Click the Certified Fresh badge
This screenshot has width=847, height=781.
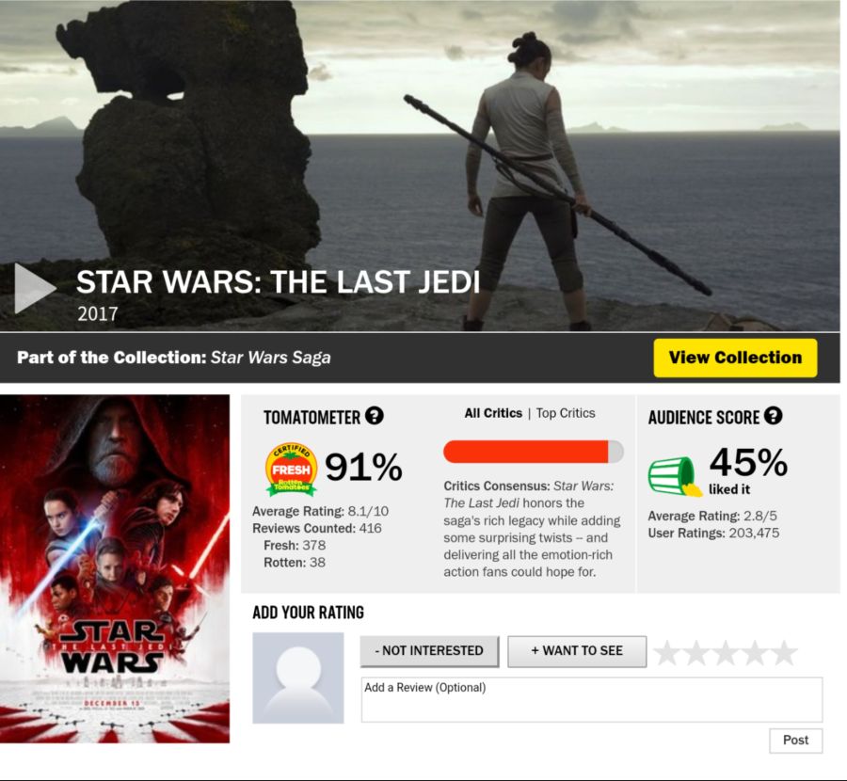(291, 470)
